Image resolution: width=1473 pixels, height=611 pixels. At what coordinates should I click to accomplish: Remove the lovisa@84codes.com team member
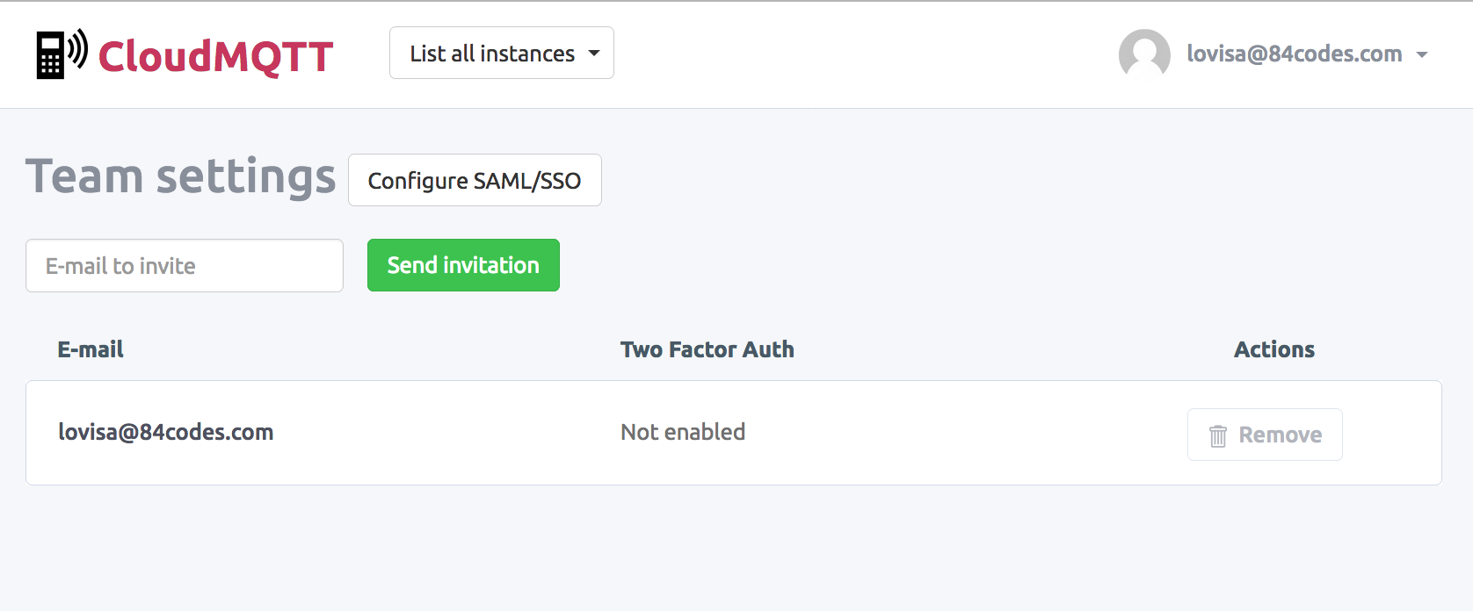(1265, 435)
